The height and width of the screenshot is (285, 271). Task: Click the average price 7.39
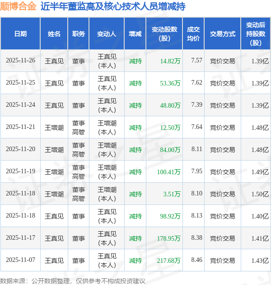pos(197,104)
